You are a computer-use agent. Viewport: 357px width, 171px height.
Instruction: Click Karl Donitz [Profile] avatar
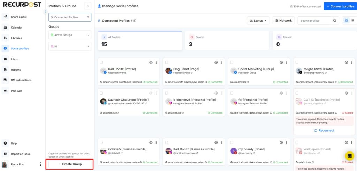[103, 71]
